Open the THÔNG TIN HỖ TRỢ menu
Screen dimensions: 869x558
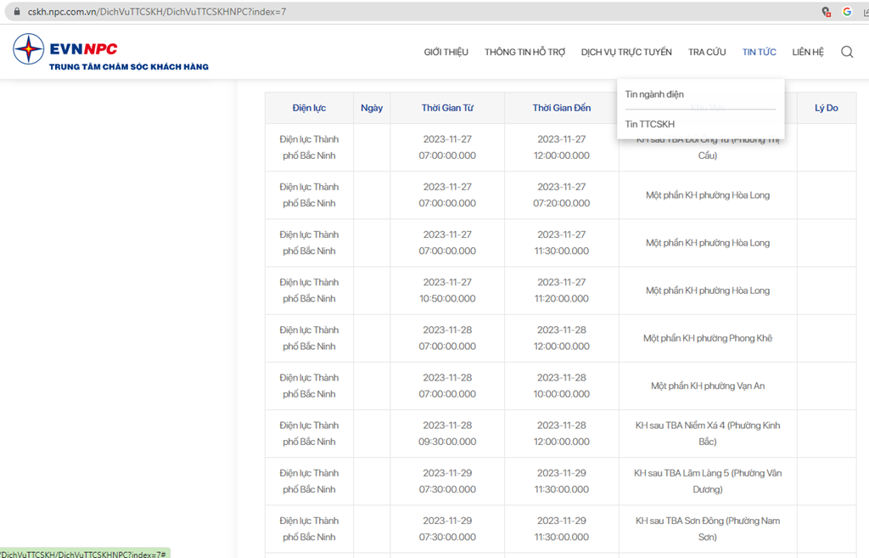(524, 52)
